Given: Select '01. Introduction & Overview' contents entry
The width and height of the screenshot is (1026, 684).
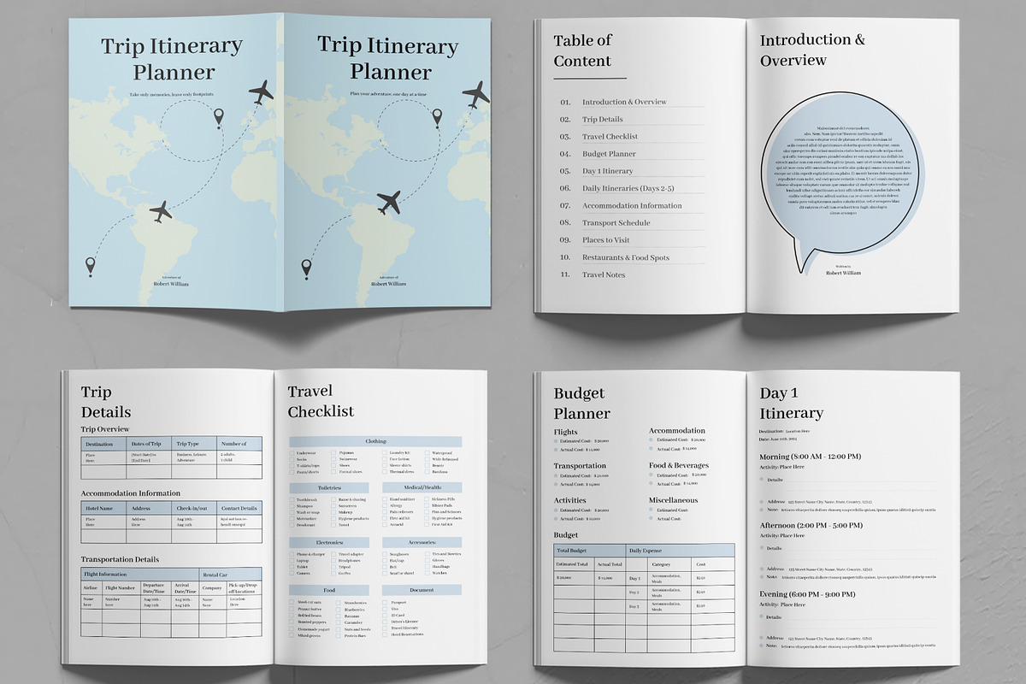Looking at the screenshot, I should pos(614,102).
